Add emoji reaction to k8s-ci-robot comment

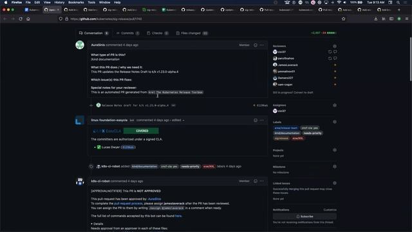[x=256, y=181]
